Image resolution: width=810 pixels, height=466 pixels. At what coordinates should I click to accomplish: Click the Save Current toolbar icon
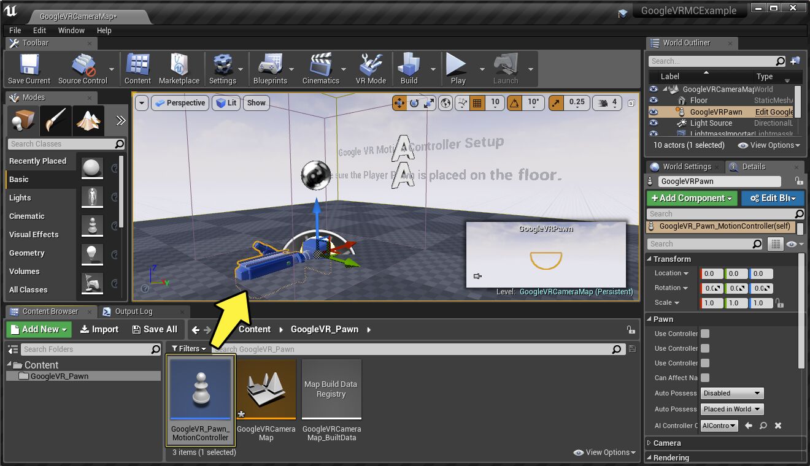29,68
